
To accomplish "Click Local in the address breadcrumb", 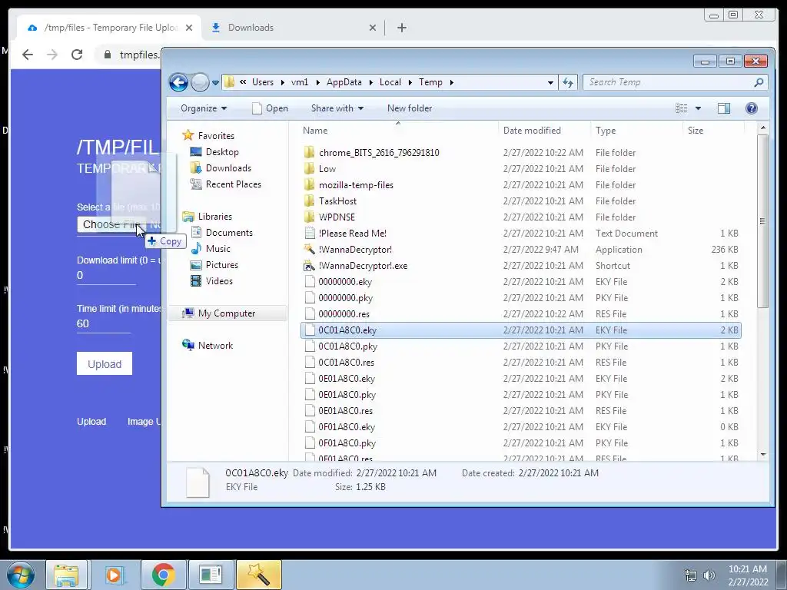I will (390, 82).
